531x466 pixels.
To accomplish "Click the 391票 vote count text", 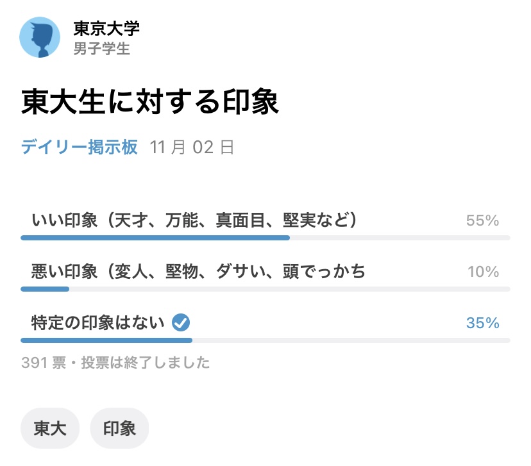I will (40, 363).
